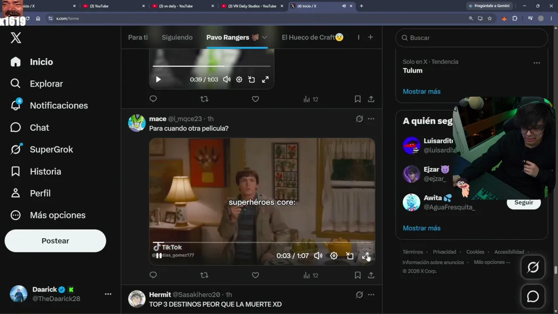This screenshot has height=314, width=558.
Task: Pause the superhéroes core video
Action: click(x=159, y=256)
